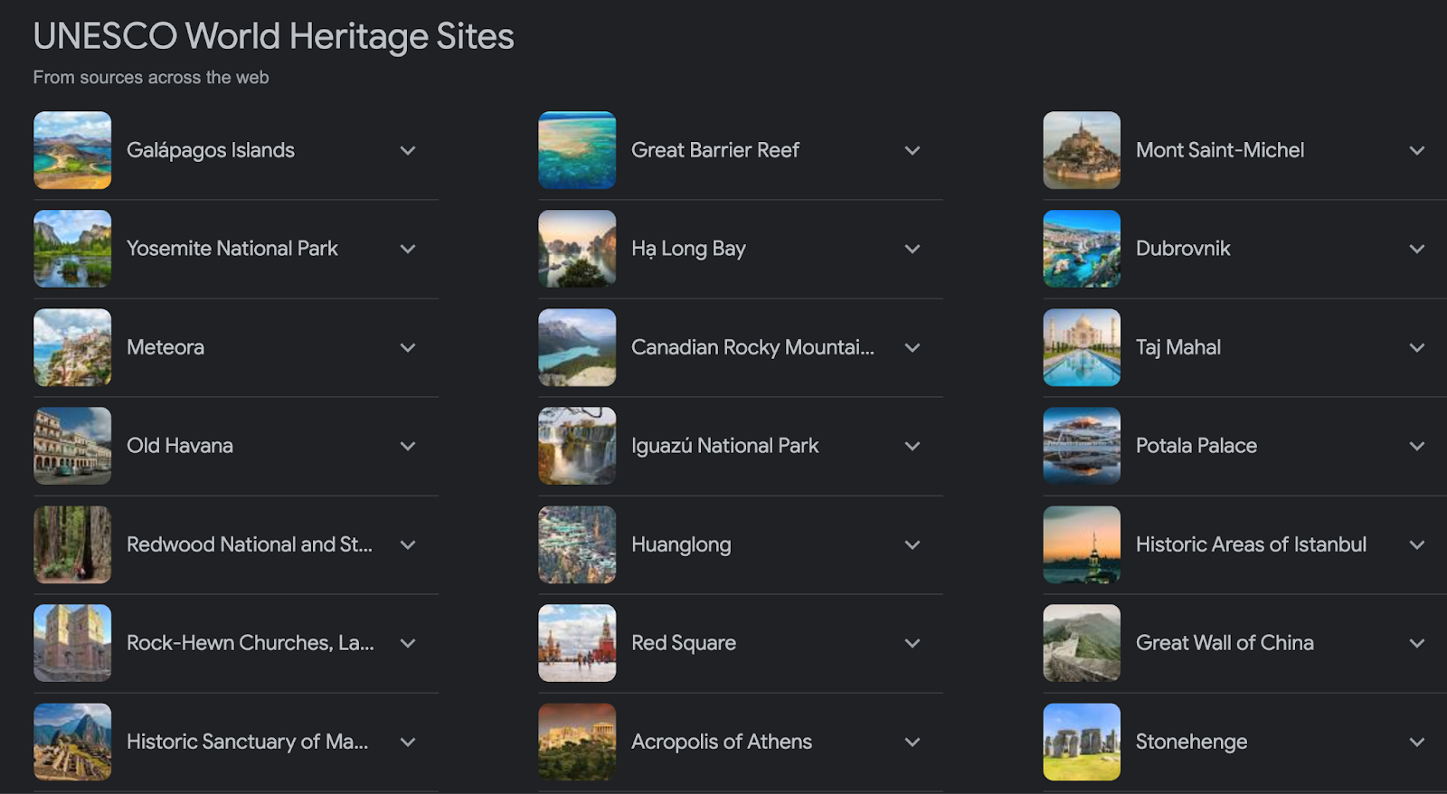Open the Canadian Rocky Mountains thumbnail
This screenshot has width=1447, height=794.
click(x=577, y=347)
